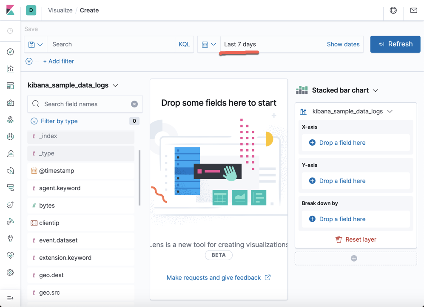Open the Stack Management gear icon
The height and width of the screenshot is (307, 424).
pyautogui.click(x=10, y=272)
